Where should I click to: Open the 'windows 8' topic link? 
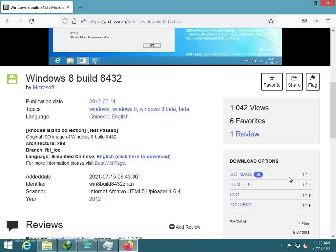click(x=124, y=109)
